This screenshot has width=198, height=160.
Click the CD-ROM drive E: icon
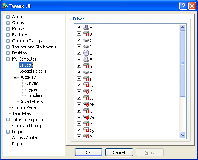[x=86, y=53]
